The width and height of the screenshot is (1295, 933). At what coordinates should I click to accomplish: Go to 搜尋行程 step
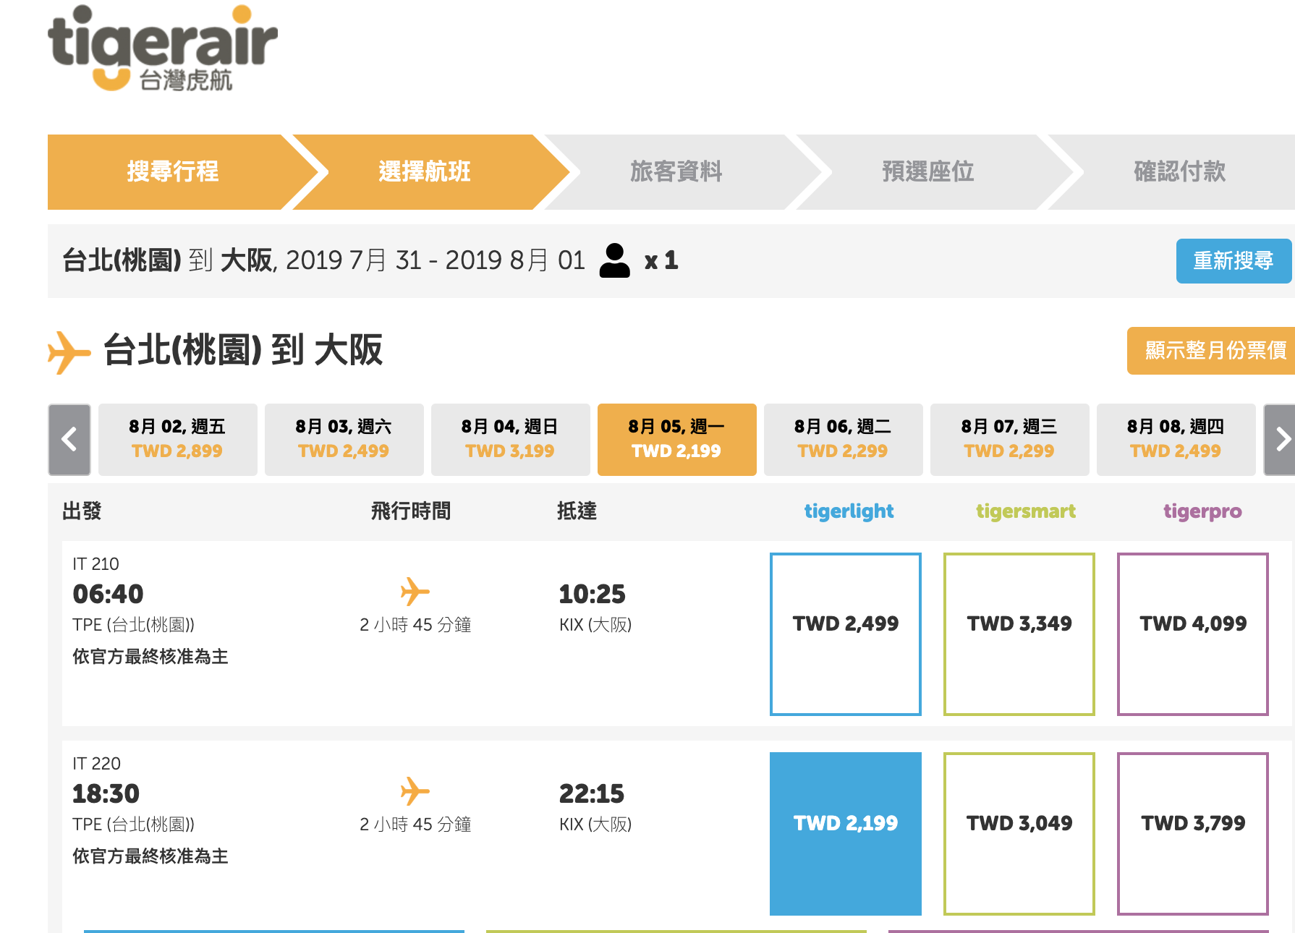tap(173, 172)
